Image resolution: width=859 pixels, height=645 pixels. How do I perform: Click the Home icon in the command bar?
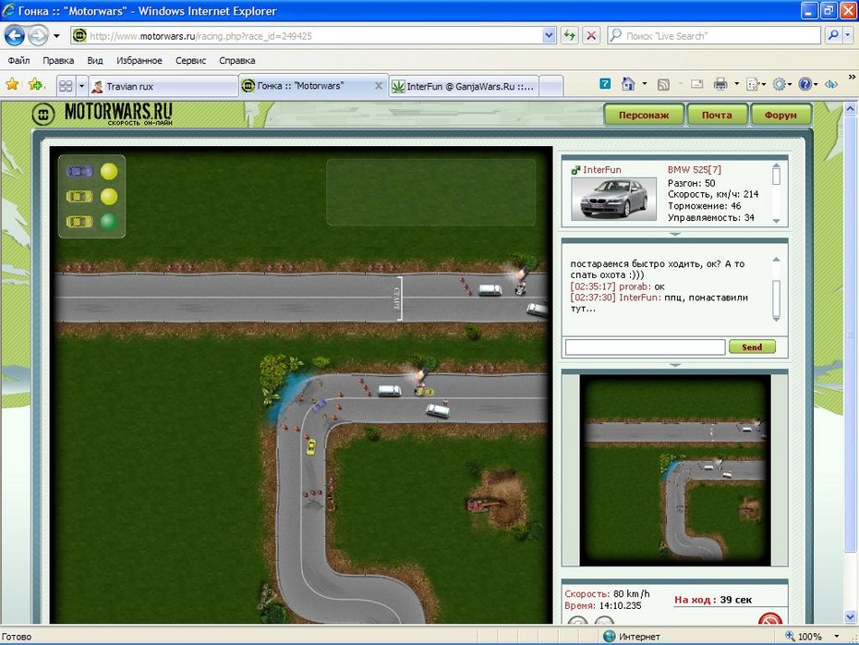(x=628, y=84)
